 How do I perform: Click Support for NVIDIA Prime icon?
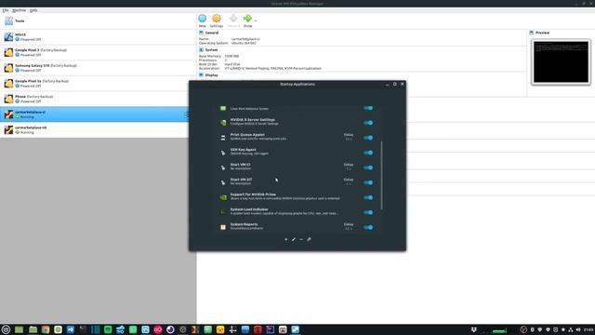pos(223,197)
